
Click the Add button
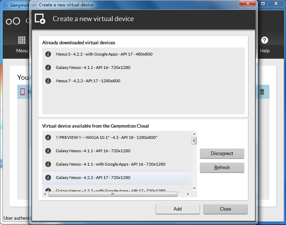pos(178,209)
